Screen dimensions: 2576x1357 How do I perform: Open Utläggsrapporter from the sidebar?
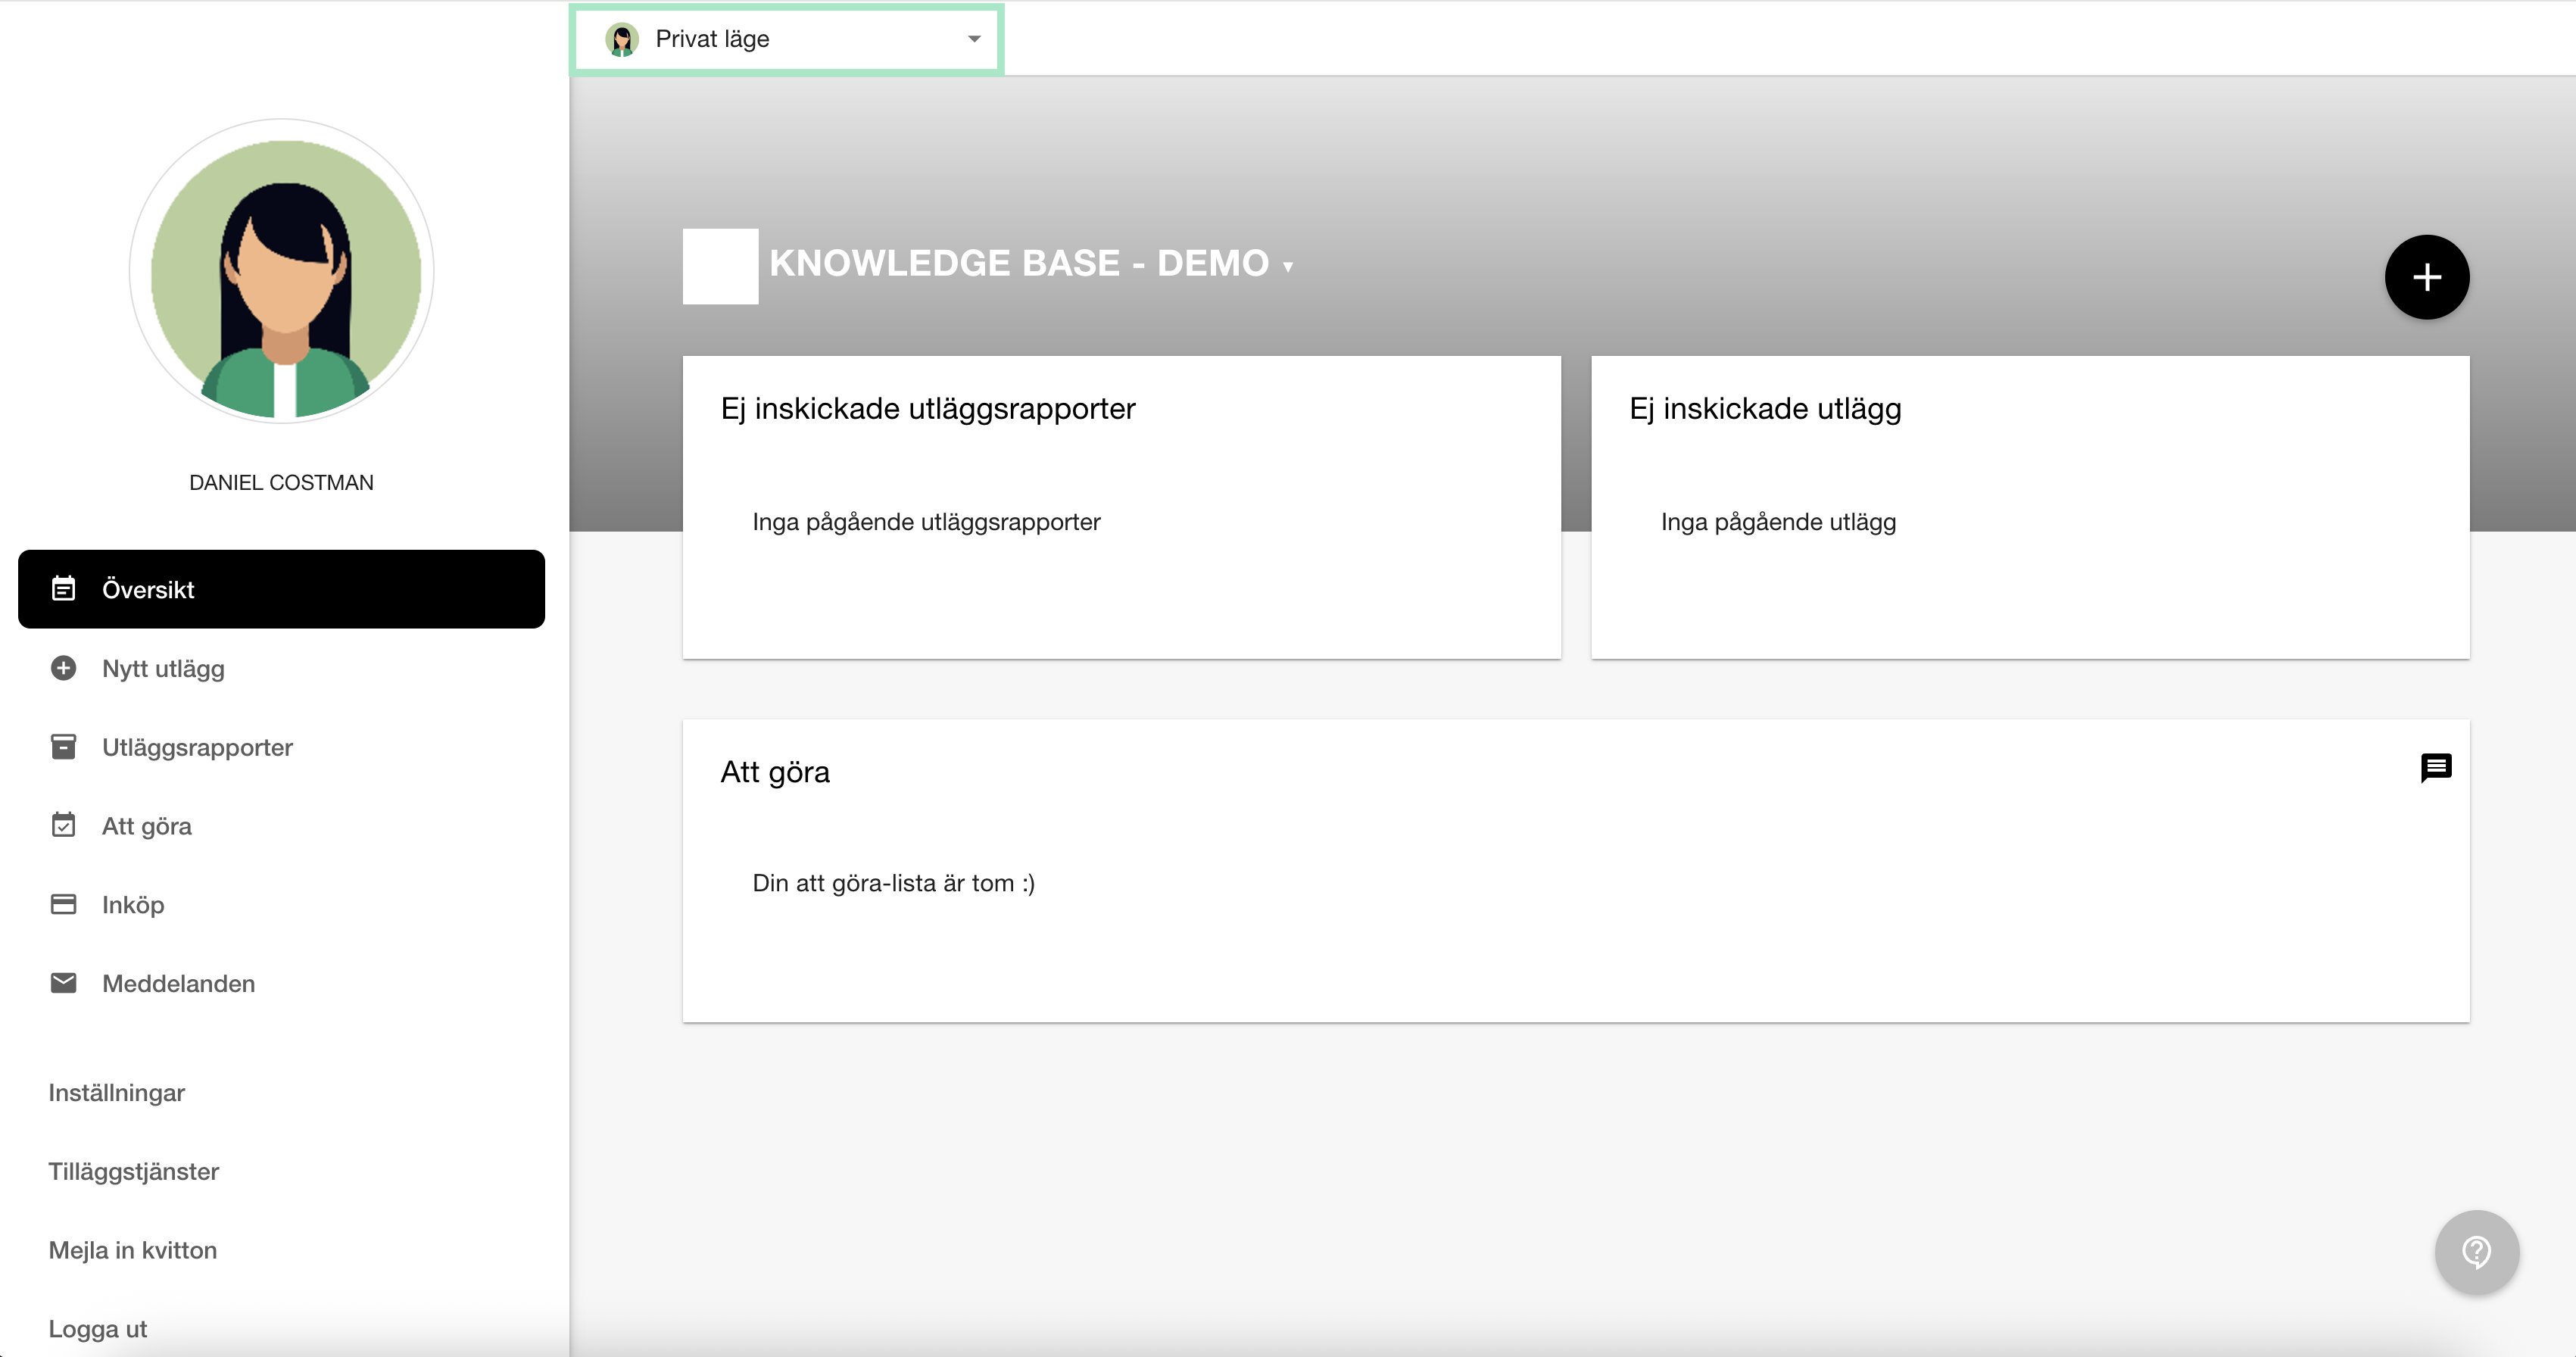point(281,747)
